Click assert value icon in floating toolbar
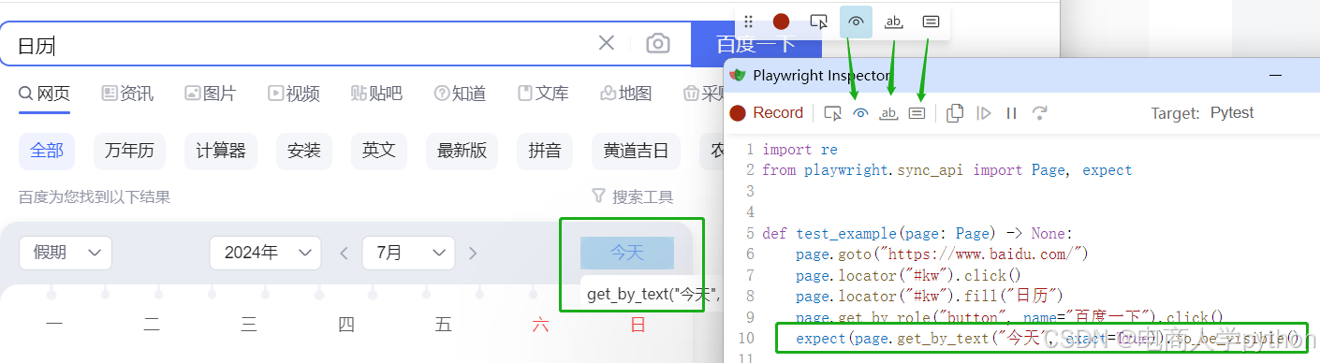Viewport: 1320px width, 363px height. 931,22
